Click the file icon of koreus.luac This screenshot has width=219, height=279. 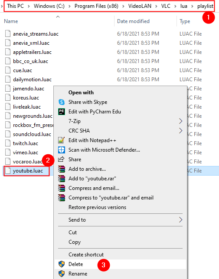point(8,97)
